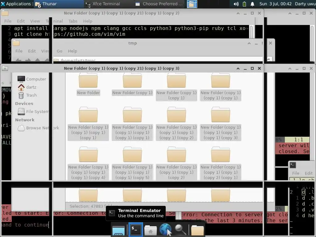This screenshot has width=316, height=237.
Task: Open the Go menu of the tmp window
Action: point(59,51)
